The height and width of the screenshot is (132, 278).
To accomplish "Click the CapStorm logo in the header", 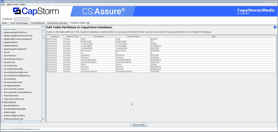I will point(36,11).
